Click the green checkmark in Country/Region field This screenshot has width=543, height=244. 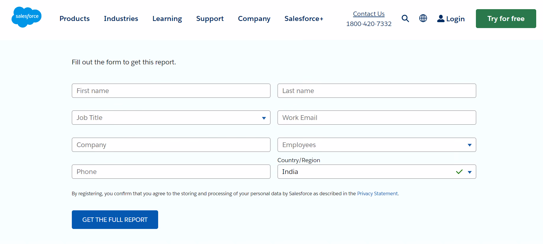[x=459, y=172]
